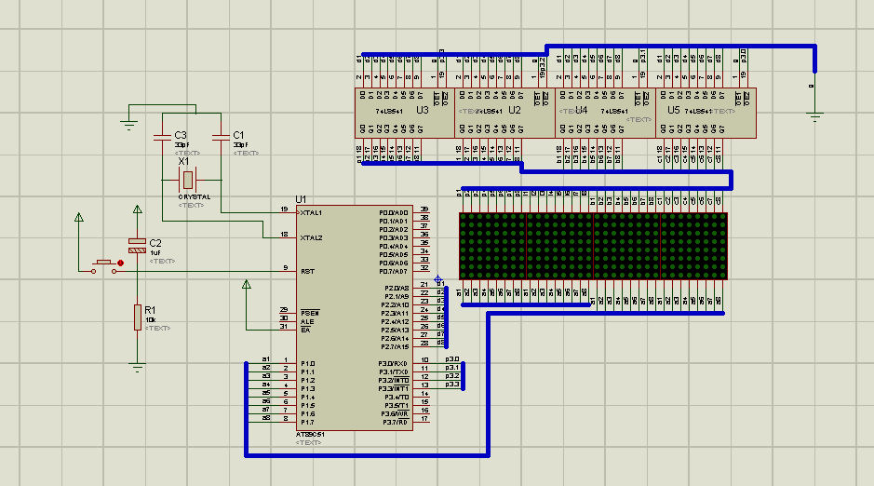
Task: Click the RST pin on U1
Action: pos(289,271)
